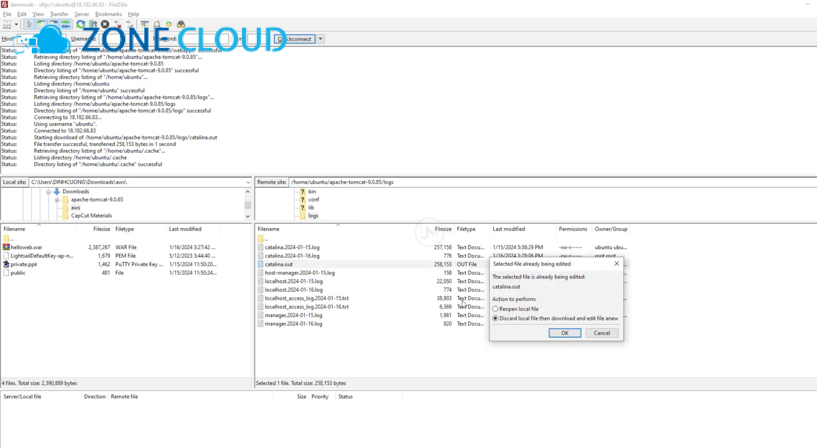Sort remote files by Filesize column
Image resolution: width=817 pixels, height=448 pixels.
pyautogui.click(x=443, y=229)
